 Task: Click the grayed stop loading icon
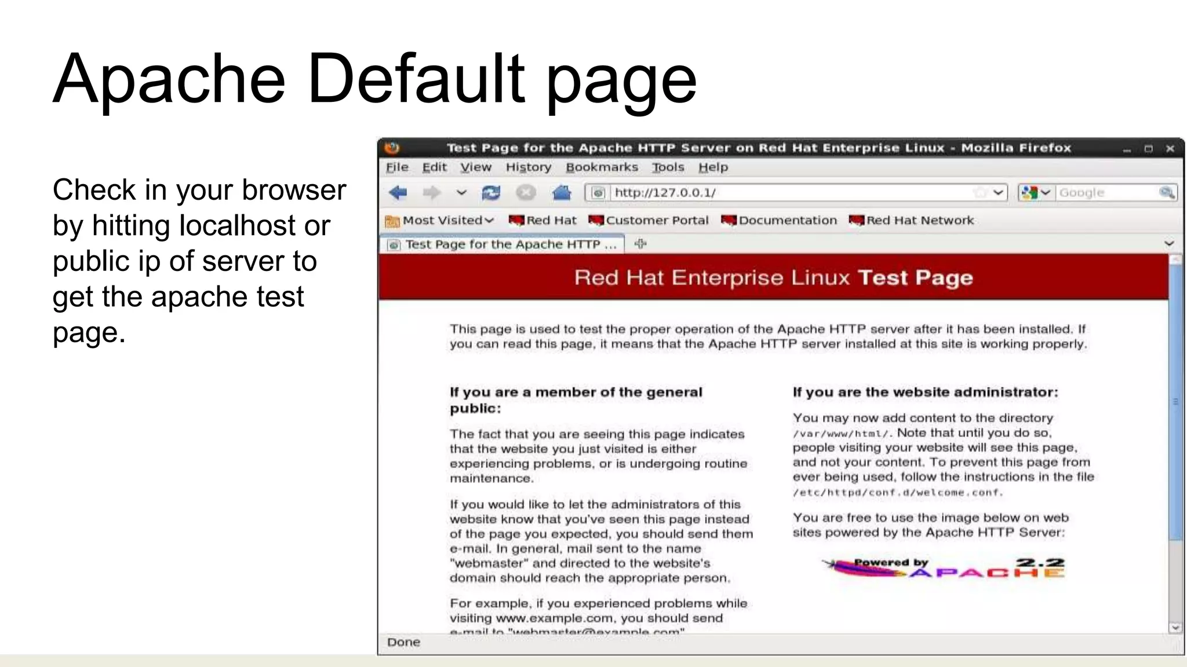tap(526, 193)
